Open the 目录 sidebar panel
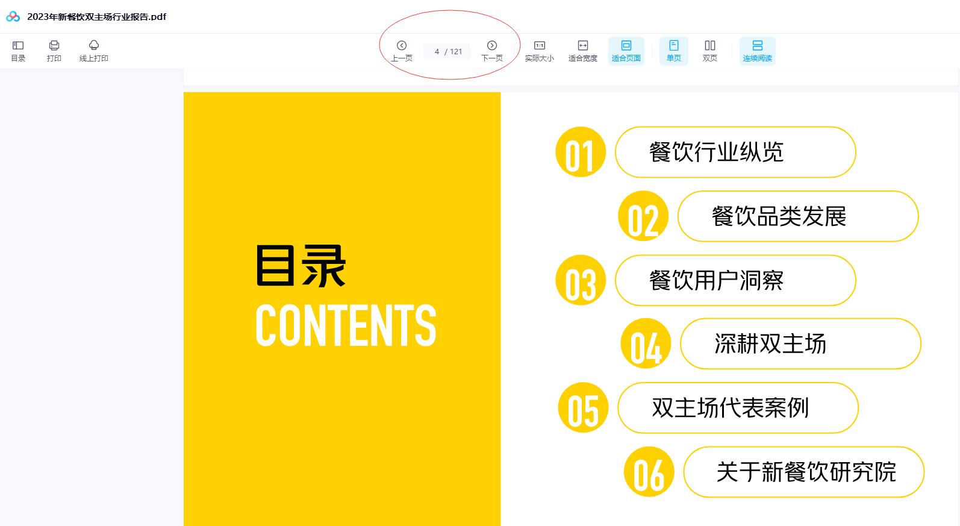Image resolution: width=960 pixels, height=526 pixels. click(18, 51)
